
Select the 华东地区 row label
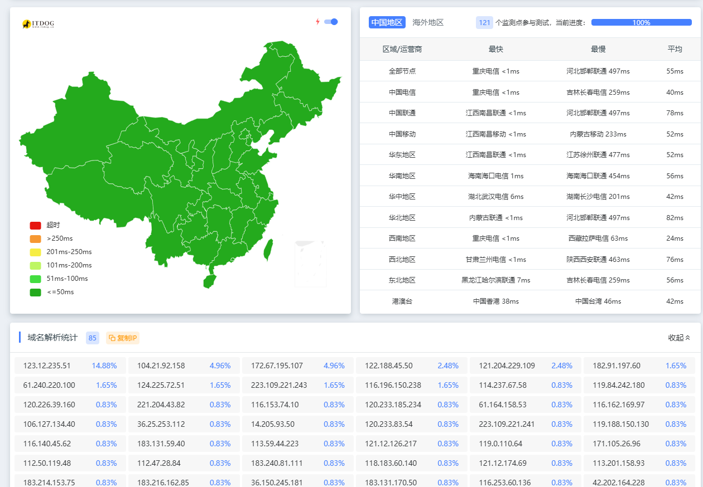point(402,155)
